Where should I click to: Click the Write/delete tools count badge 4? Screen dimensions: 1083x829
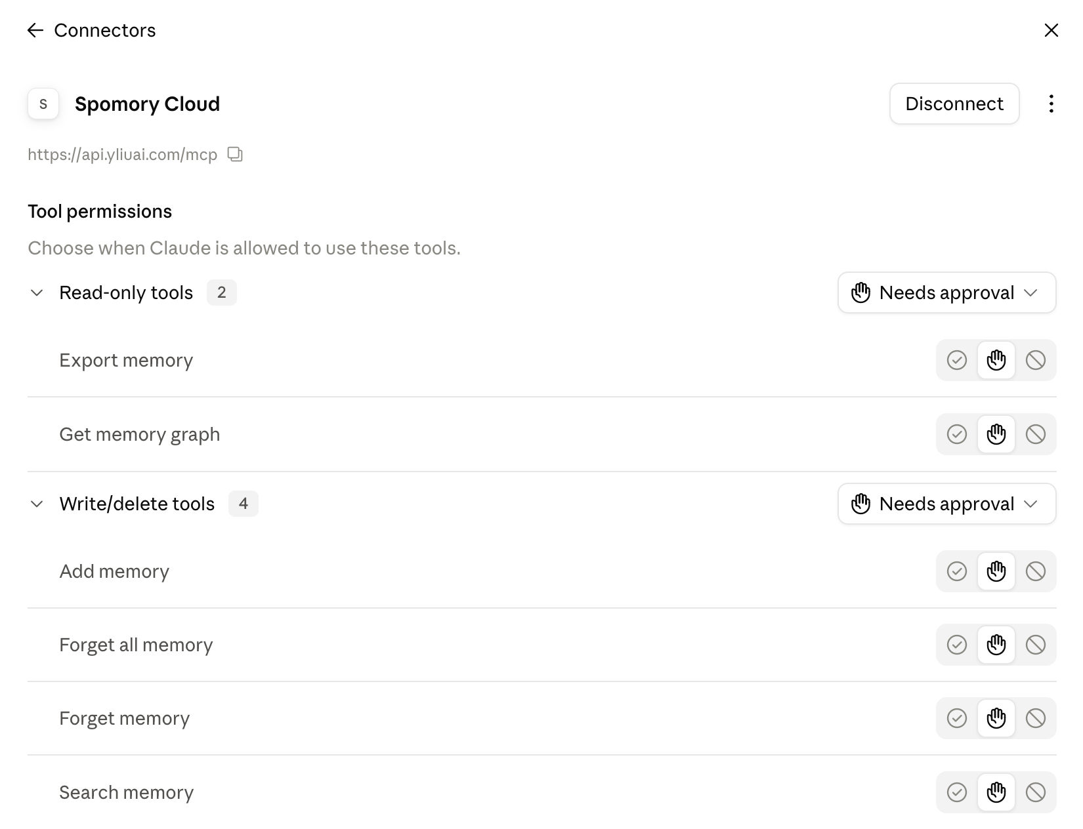tap(244, 504)
